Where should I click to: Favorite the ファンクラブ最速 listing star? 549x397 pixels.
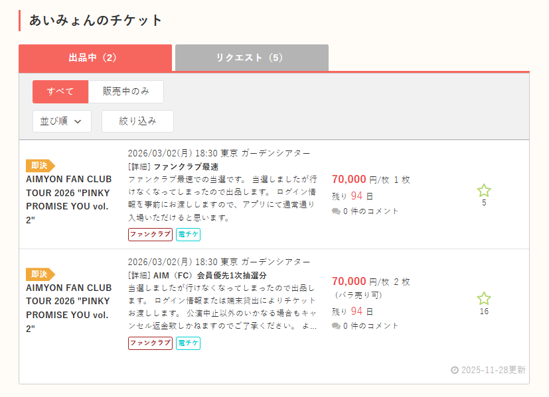484,191
